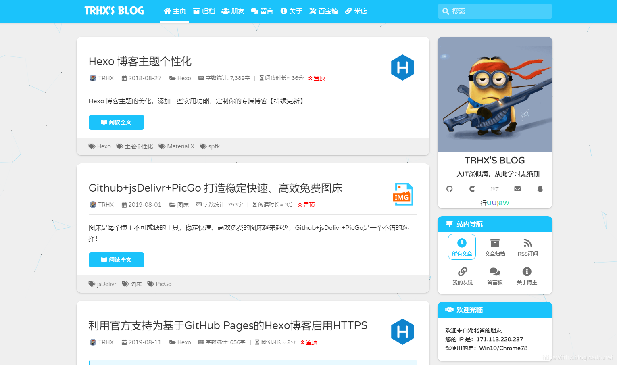
Task: Open the 米店 shop nav item
Action: pyautogui.click(x=356, y=11)
